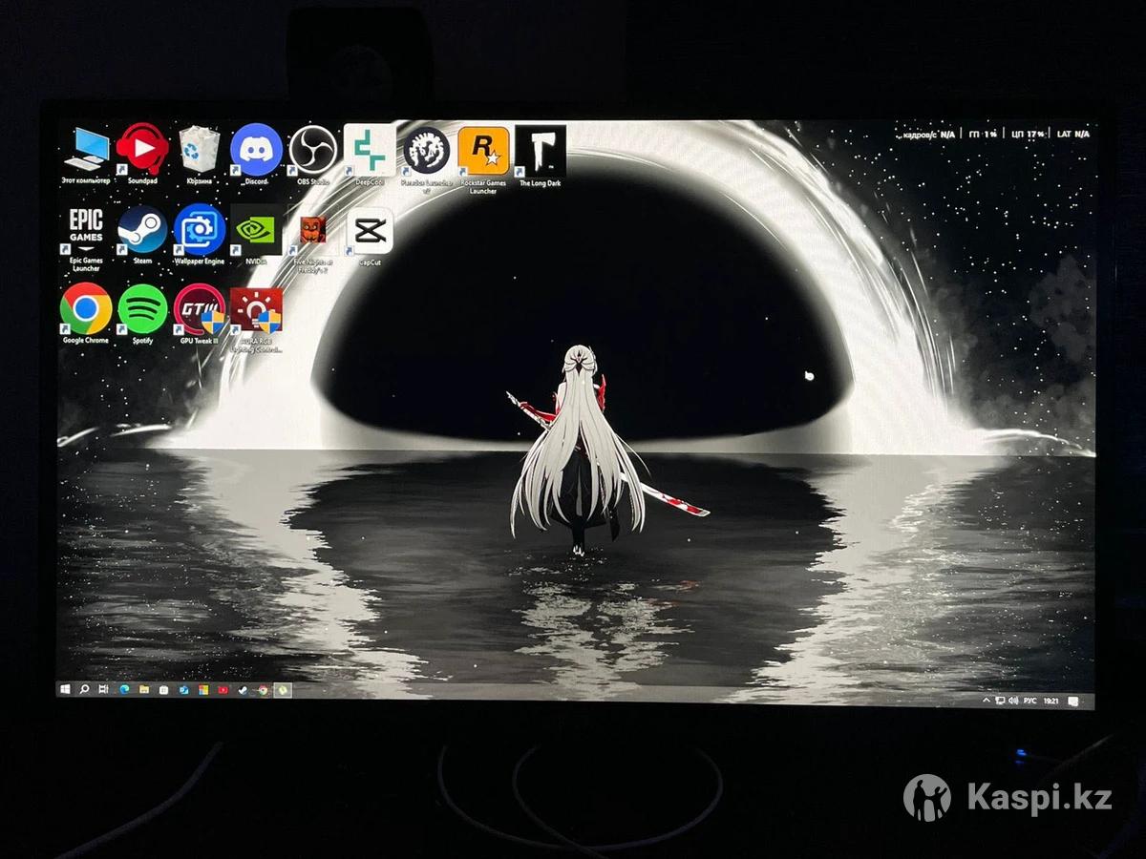
Task: Open the volume control in system tray
Action: coord(1013,701)
